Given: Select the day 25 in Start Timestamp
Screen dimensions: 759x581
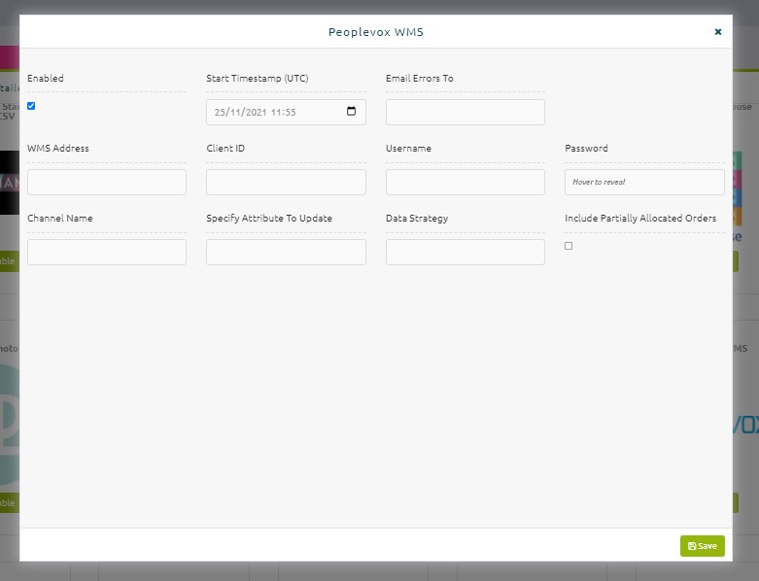Looking at the screenshot, I should [x=220, y=113].
